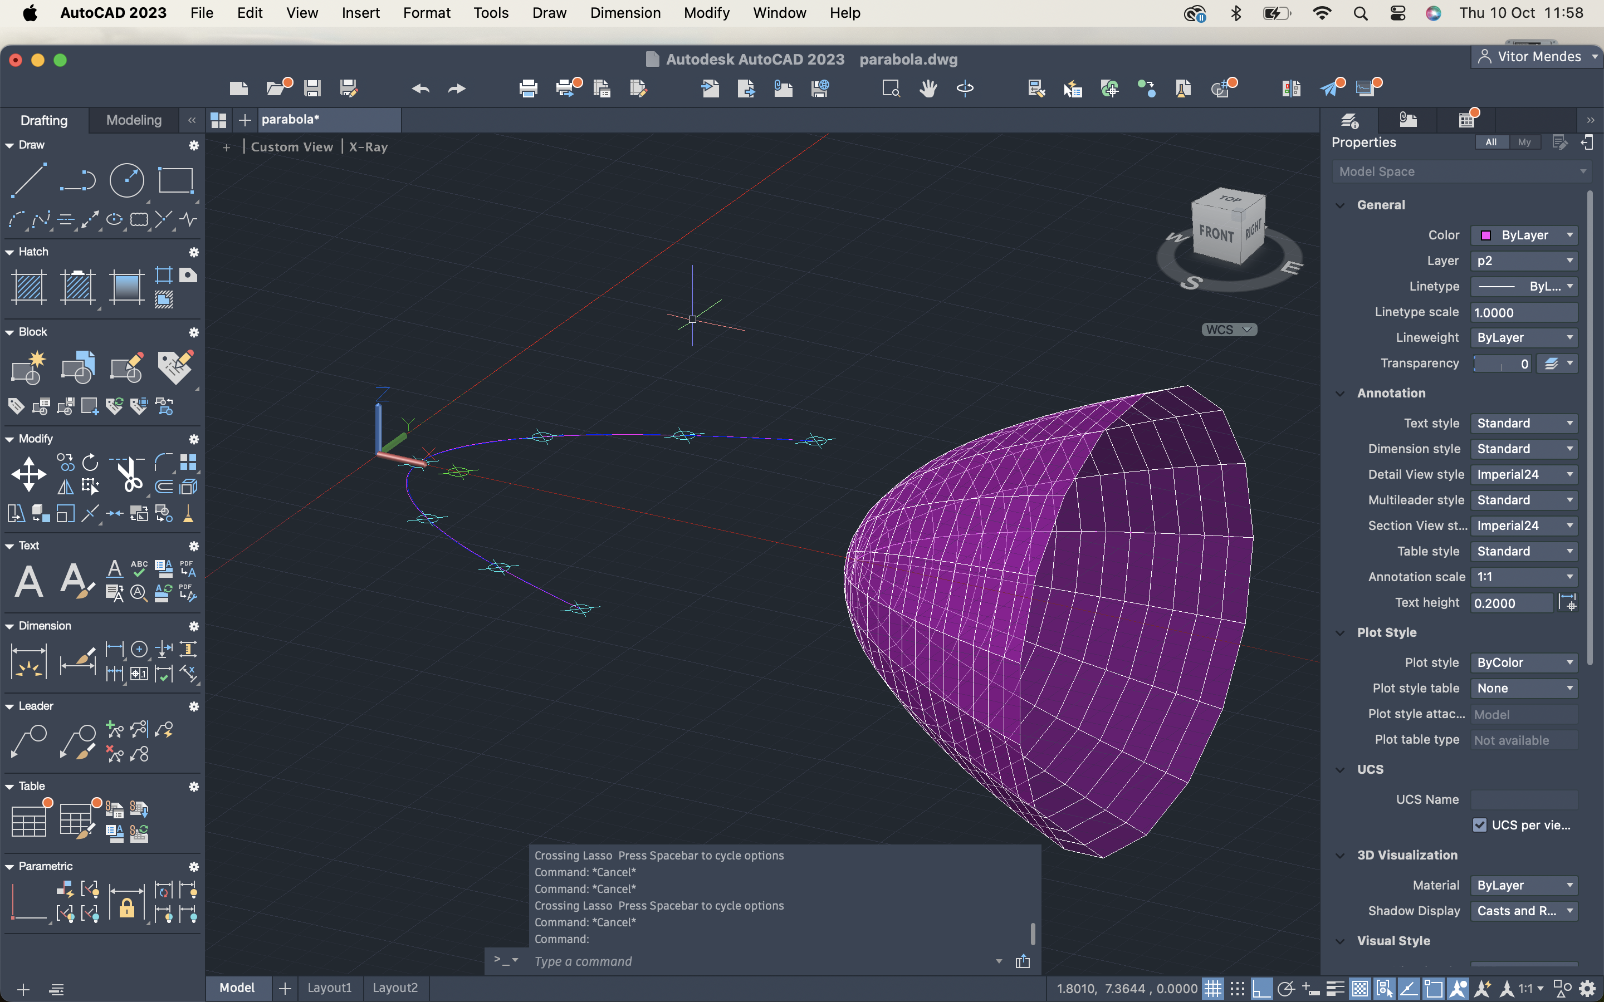Select the Polyline tool in Draw panel
The image size is (1604, 1002).
[x=77, y=180]
